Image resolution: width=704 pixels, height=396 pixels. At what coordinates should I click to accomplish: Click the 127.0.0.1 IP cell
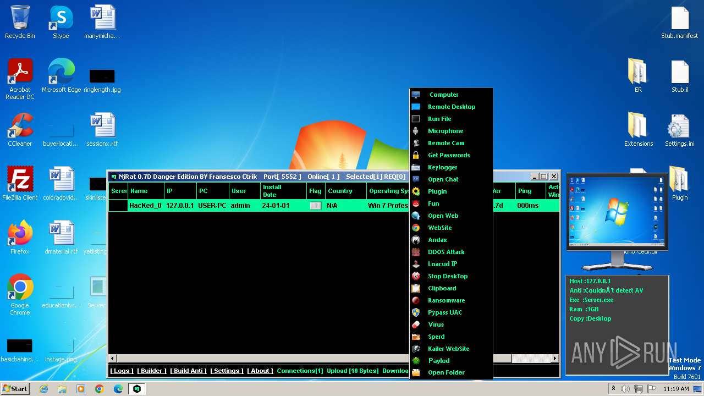(x=180, y=206)
